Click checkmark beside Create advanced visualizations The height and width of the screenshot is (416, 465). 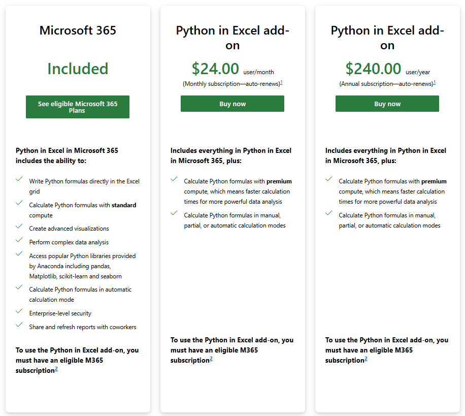(x=19, y=227)
